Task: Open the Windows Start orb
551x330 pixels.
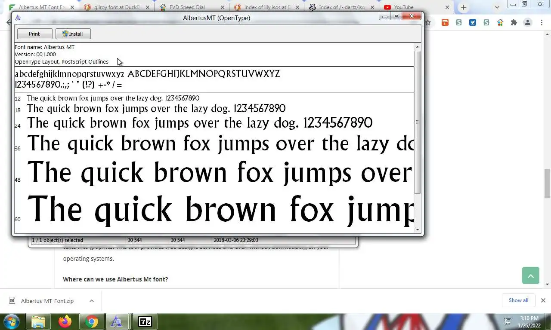Action: [12, 321]
